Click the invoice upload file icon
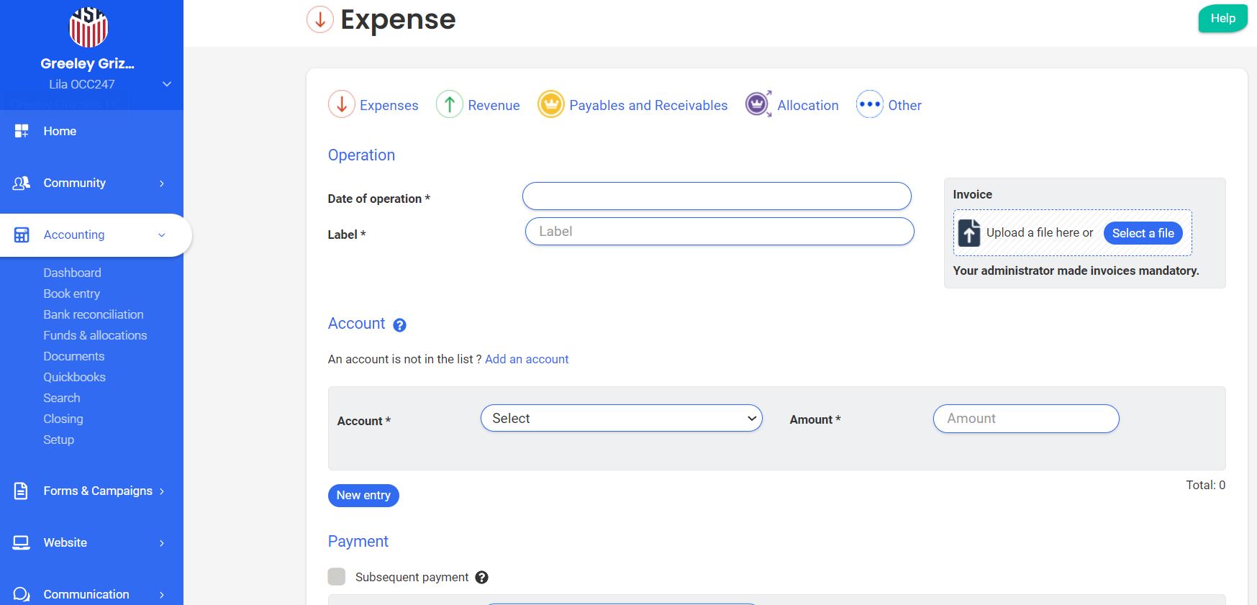Image resolution: width=1257 pixels, height=605 pixels. tap(969, 233)
